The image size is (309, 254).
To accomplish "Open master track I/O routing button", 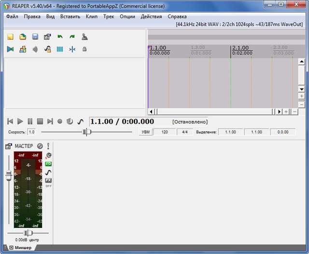I will (x=48, y=164).
